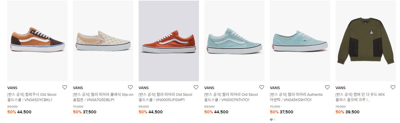Open the brown 컴피쿠시 Old Skool product image
The height and width of the screenshot is (123, 400).
point(38,41)
